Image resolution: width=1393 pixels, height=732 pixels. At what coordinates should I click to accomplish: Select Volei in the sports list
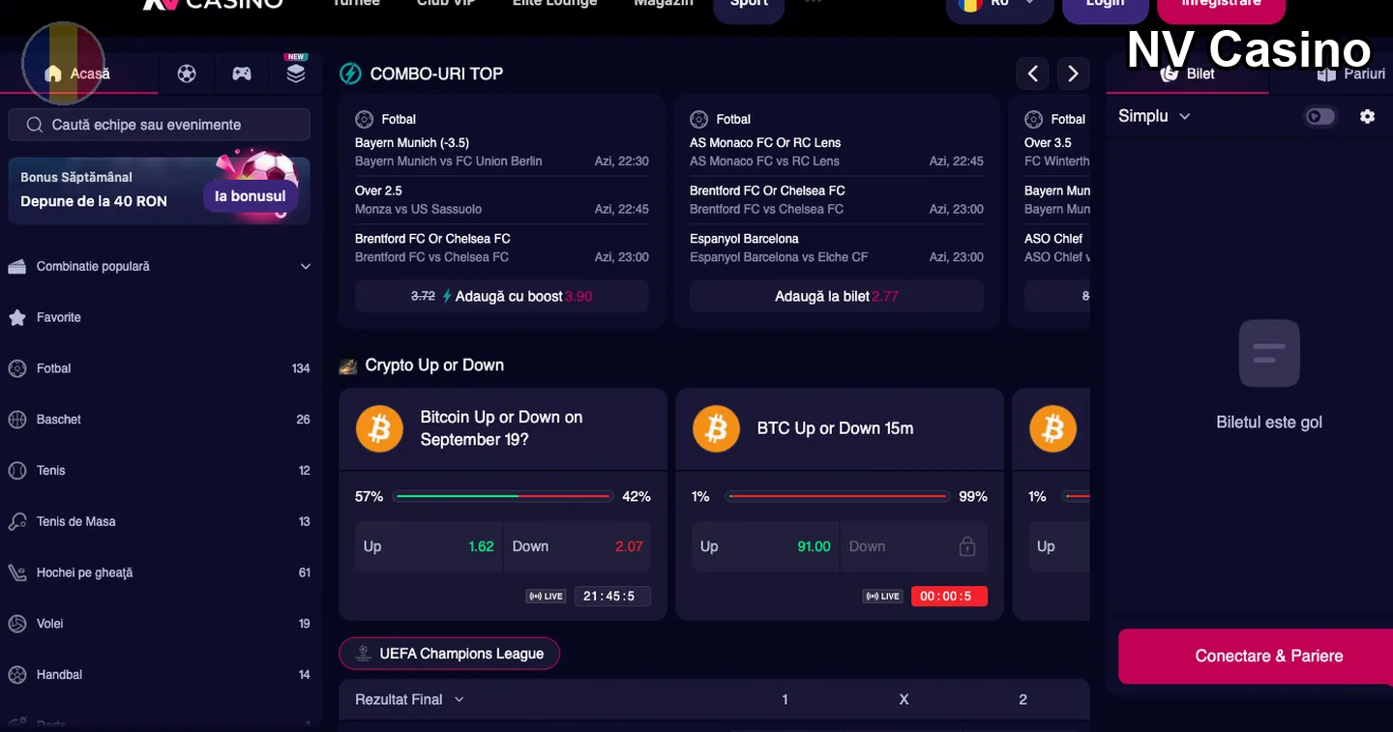(159, 624)
